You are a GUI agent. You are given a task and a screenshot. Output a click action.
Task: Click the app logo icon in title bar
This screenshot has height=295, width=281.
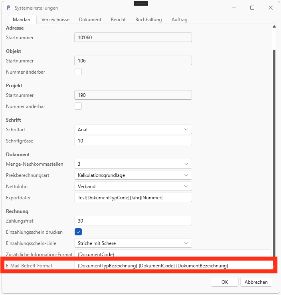click(x=8, y=8)
